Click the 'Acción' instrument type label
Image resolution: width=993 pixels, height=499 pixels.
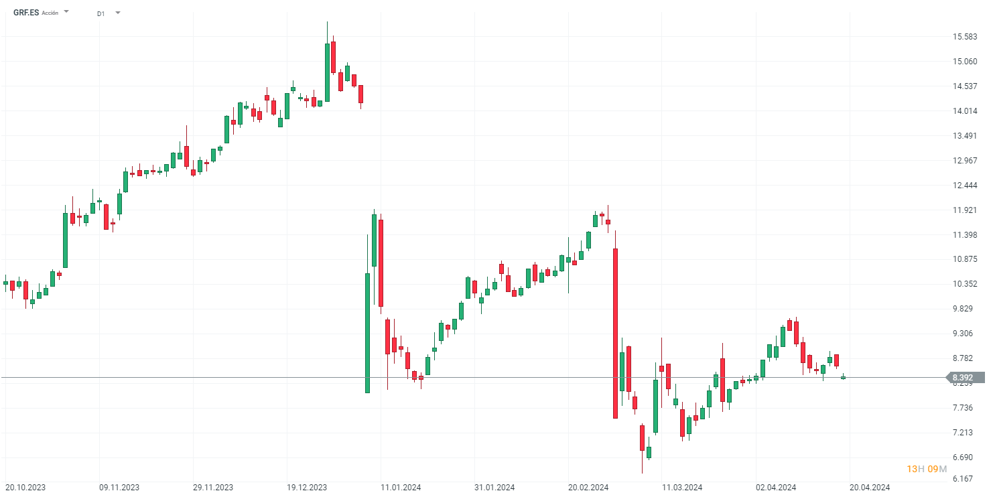pos(50,13)
